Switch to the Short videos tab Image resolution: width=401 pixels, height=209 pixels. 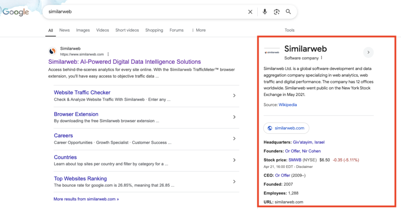127,30
